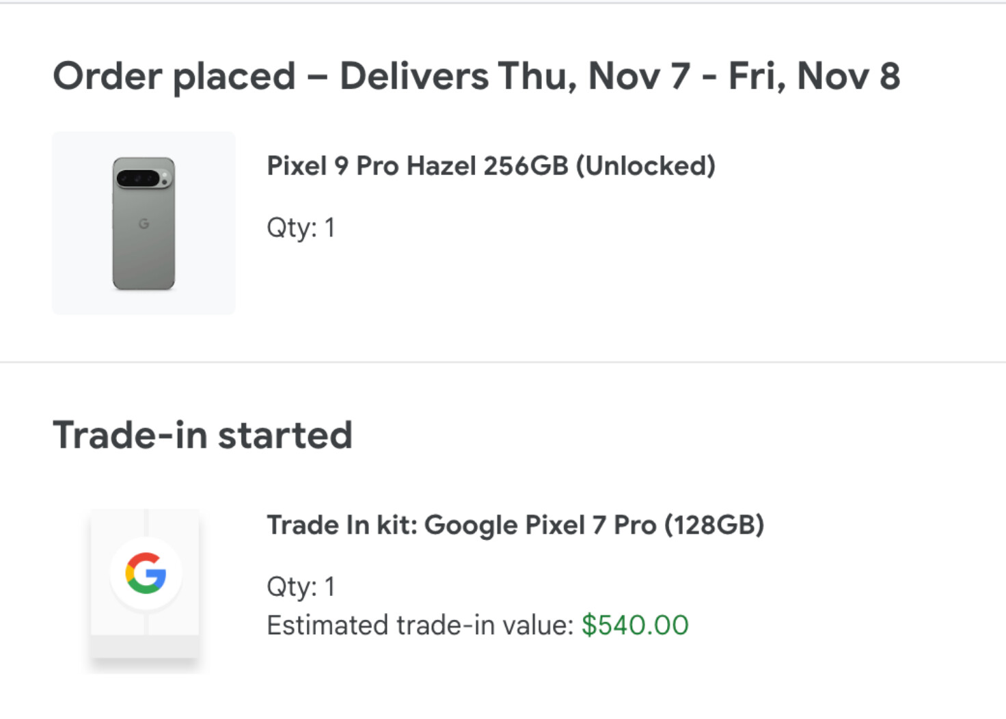The width and height of the screenshot is (1006, 719).
Task: Click Fri, Nov 8 in the delivery heading
Action: click(x=813, y=76)
